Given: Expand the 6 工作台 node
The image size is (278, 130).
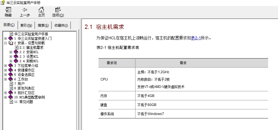Looking at the screenshot, I should (5, 79).
